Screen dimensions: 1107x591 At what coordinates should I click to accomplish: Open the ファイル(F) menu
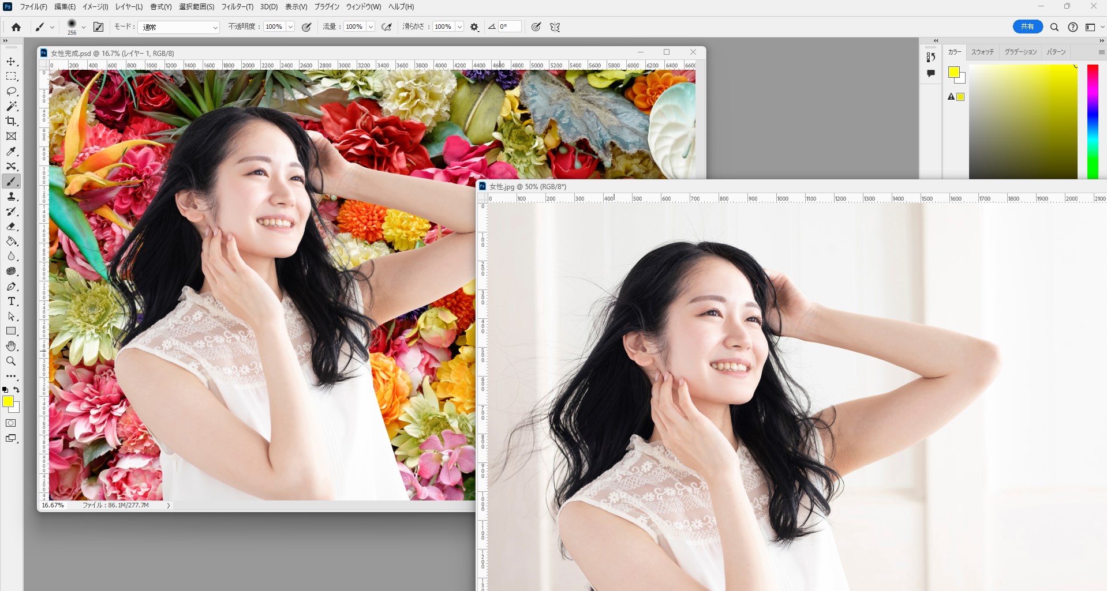(33, 7)
